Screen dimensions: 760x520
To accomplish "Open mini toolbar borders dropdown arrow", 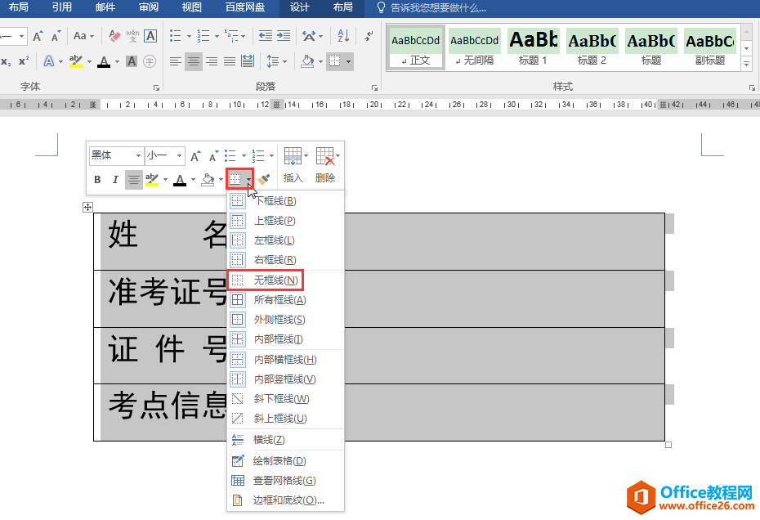I will pos(248,180).
